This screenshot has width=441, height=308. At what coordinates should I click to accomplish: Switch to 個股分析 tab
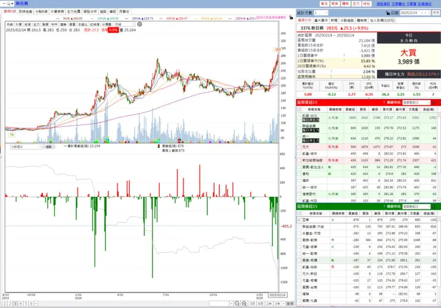90,11
